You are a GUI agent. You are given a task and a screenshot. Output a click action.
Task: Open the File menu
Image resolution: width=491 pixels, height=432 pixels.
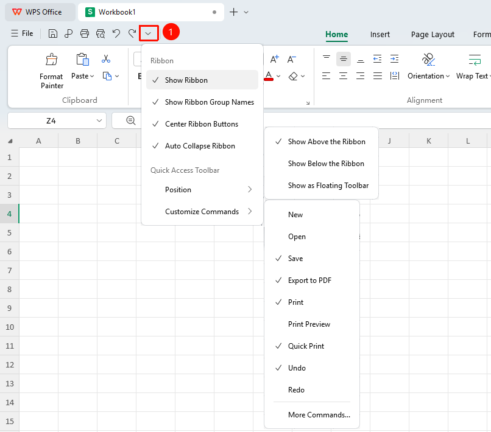click(22, 33)
